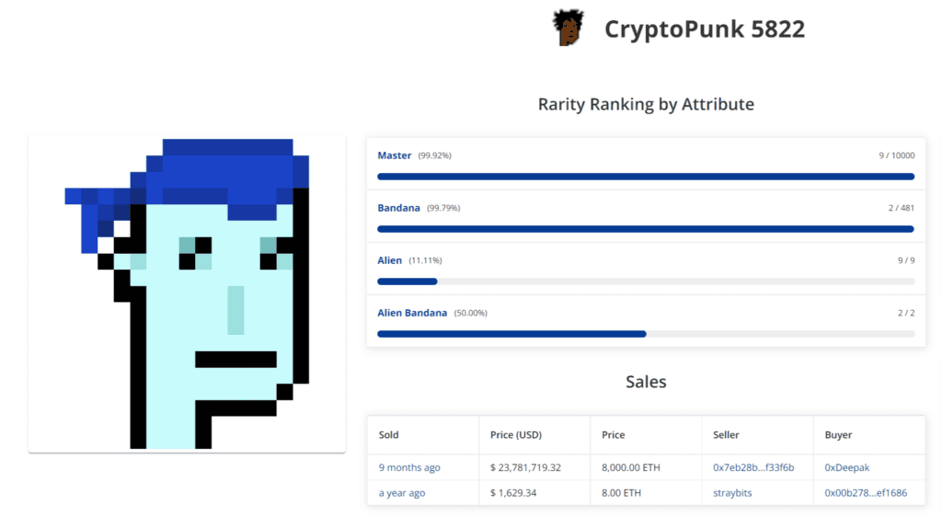Click the $ 23,781,719.32 price cell
Image resolution: width=942 pixels, height=517 pixels.
pos(525,467)
